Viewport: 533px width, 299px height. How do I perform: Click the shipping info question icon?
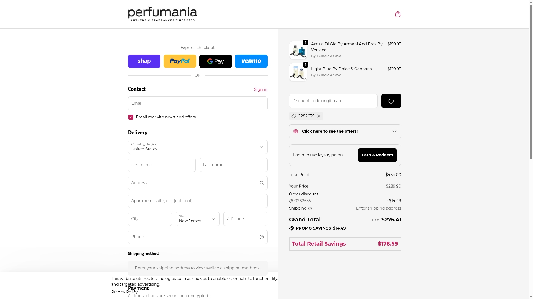pyautogui.click(x=310, y=208)
